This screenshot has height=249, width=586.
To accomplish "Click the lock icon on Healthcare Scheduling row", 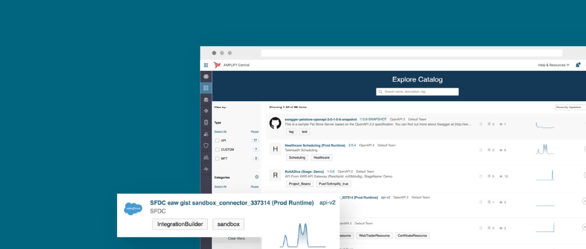I will point(481,150).
